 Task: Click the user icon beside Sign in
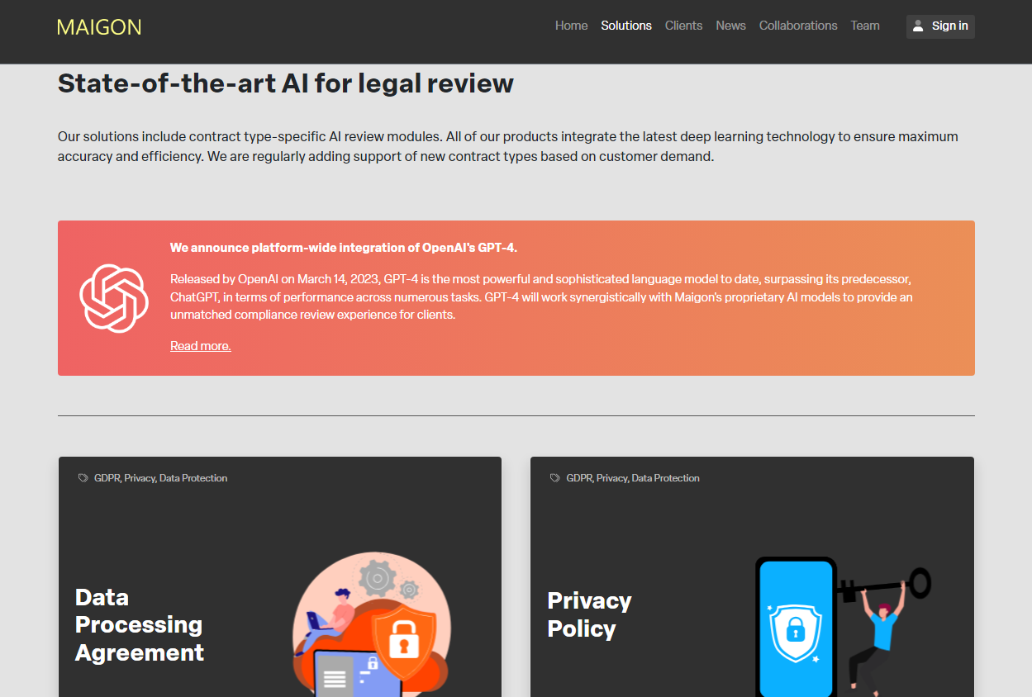(918, 26)
